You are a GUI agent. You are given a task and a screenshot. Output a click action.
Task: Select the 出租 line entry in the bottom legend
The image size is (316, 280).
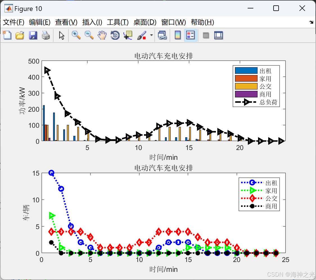coord(259,183)
